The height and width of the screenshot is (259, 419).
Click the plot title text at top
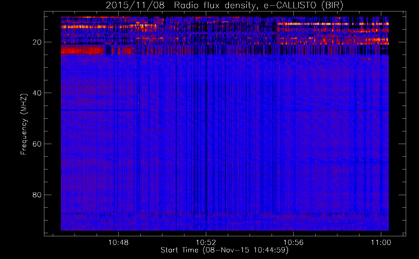click(224, 5)
